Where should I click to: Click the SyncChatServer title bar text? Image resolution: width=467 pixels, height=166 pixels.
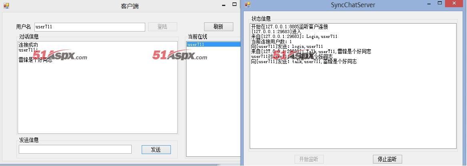[353, 5]
